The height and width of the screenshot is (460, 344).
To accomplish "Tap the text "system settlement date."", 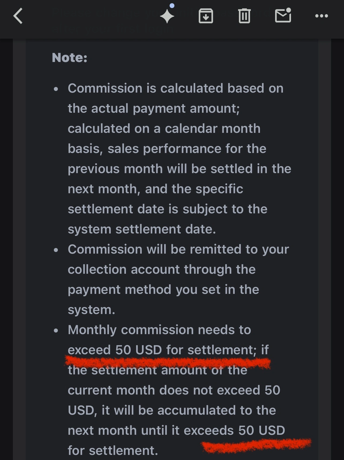I will coord(142,229).
